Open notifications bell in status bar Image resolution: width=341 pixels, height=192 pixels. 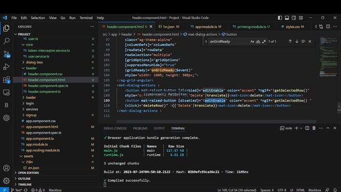click(335, 190)
